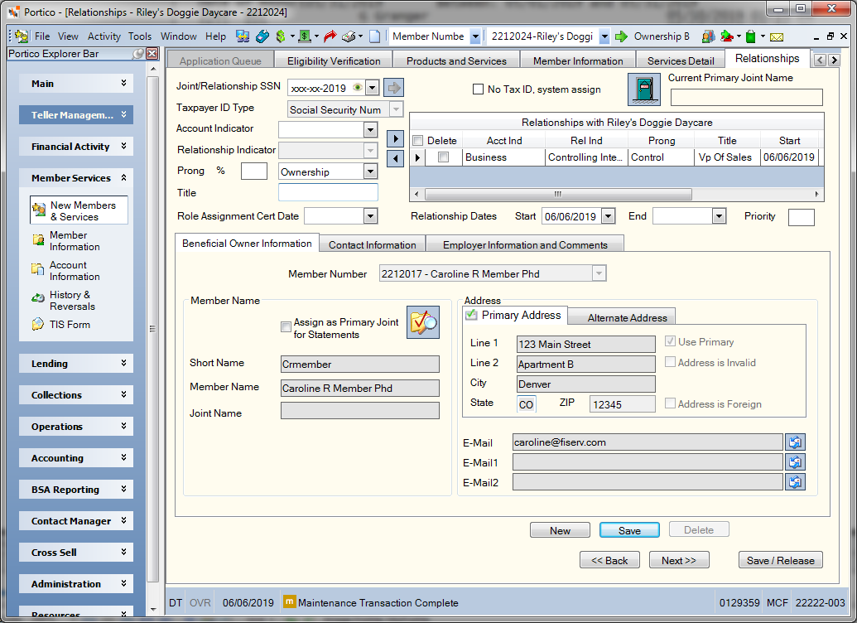Click the envelope icon in the toolbar

coord(776,37)
